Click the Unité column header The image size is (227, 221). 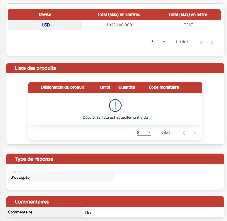click(105, 87)
